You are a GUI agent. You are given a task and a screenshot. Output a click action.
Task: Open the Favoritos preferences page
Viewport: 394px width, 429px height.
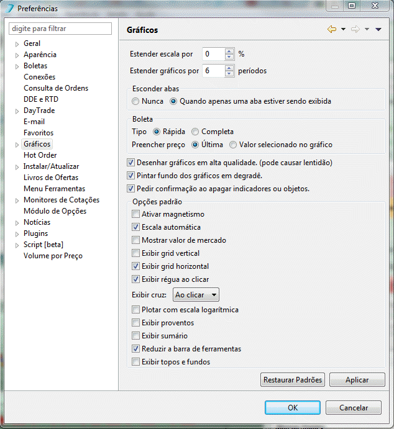coord(39,133)
